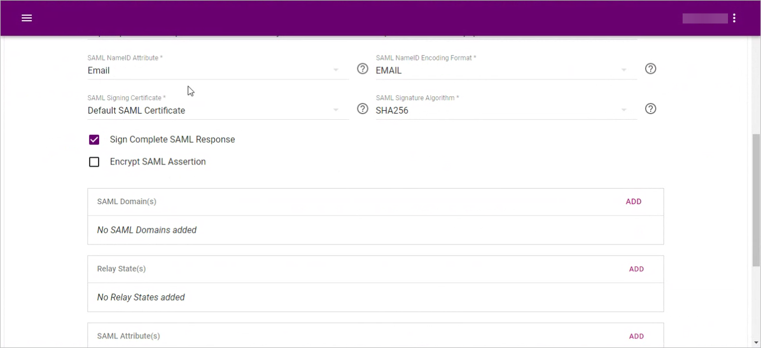Click the Encrypt SAML Assertion label
The width and height of the screenshot is (761, 348).
point(158,162)
